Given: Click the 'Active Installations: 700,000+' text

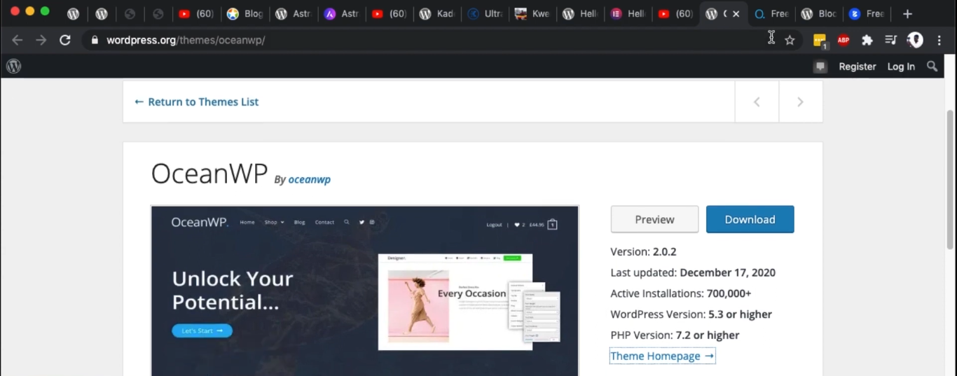Looking at the screenshot, I should (x=680, y=294).
